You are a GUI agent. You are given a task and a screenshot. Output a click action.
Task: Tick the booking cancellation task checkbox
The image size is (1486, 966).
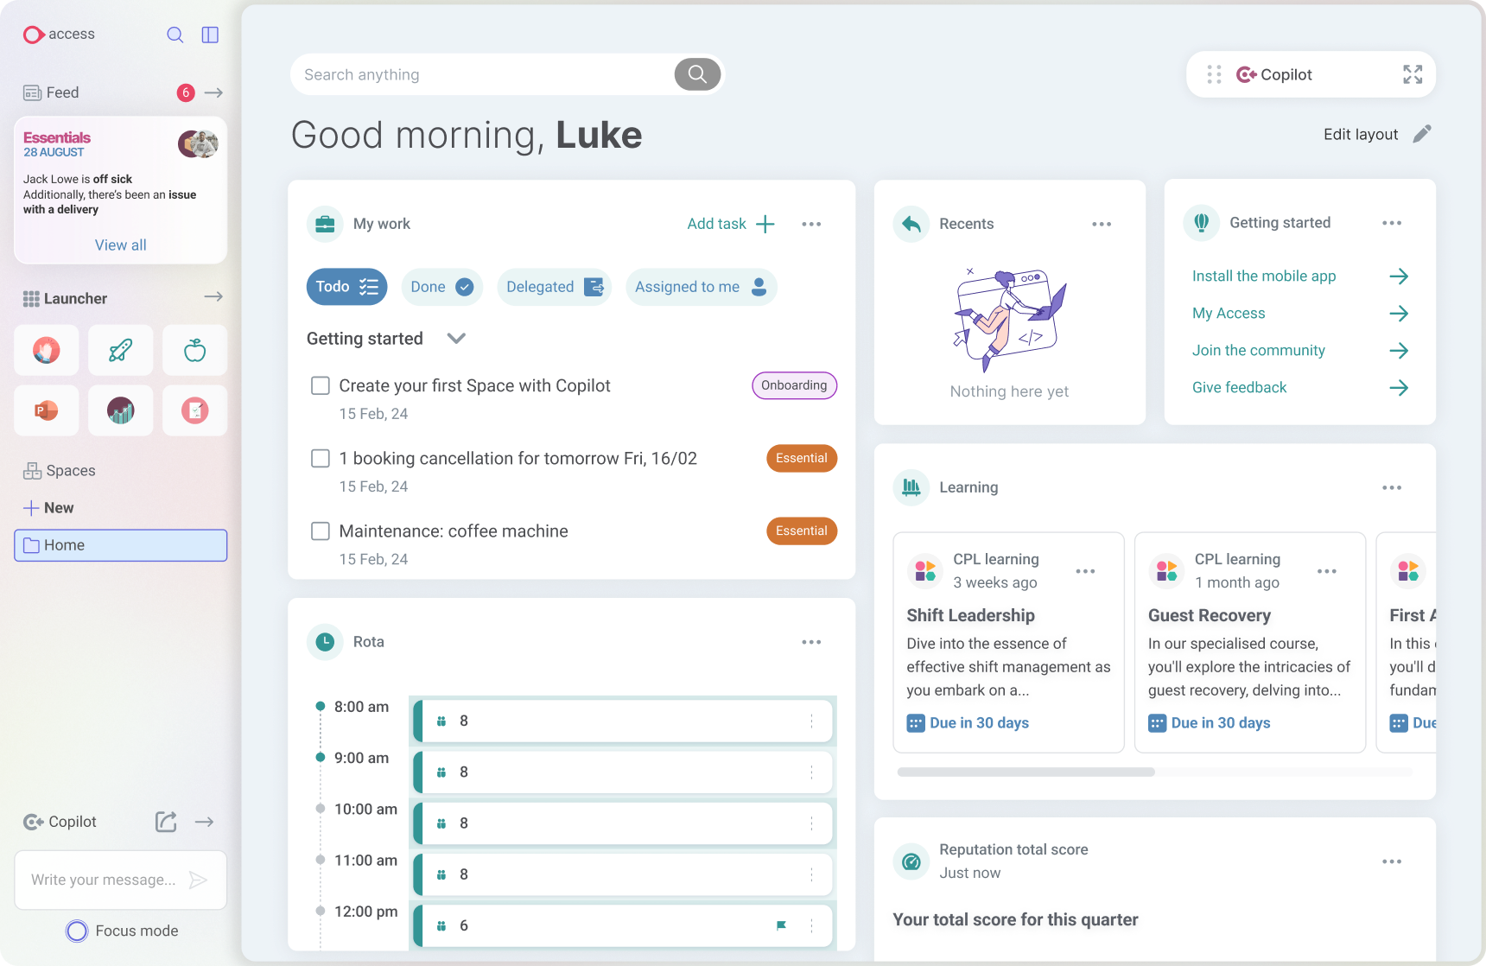coord(321,458)
